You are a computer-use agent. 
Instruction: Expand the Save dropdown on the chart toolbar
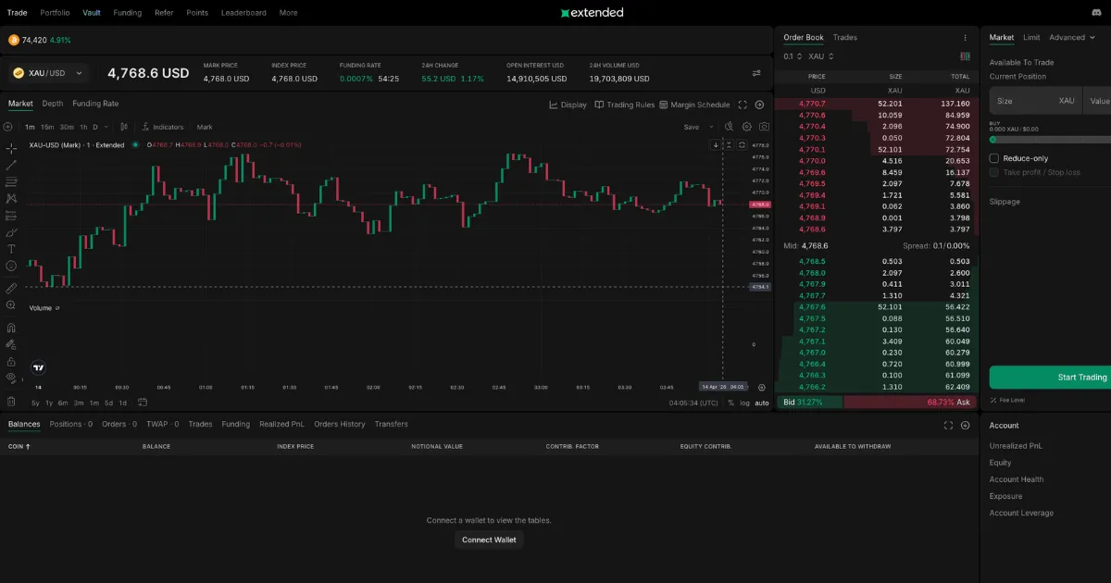tap(711, 127)
